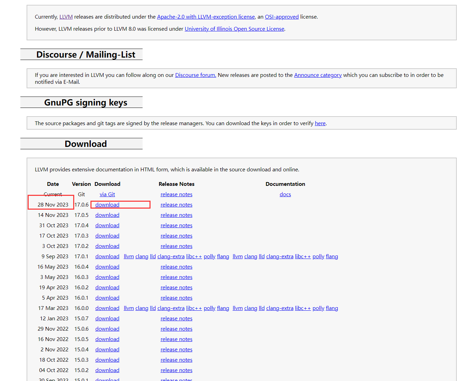Download LLVM version 15.0.7
Screen dimensions: 473x381
pos(107,319)
